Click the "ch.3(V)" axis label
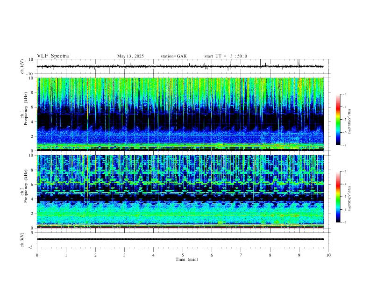Viewport: 370px width, 286px height. [x=22, y=240]
